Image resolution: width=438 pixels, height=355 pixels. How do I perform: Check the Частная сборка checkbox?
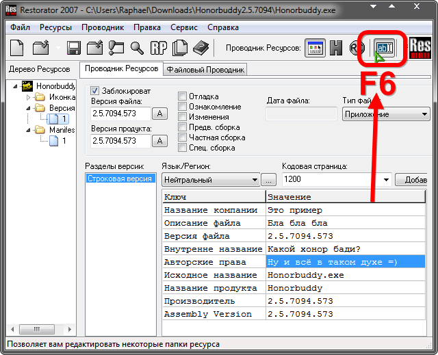pyautogui.click(x=182, y=137)
